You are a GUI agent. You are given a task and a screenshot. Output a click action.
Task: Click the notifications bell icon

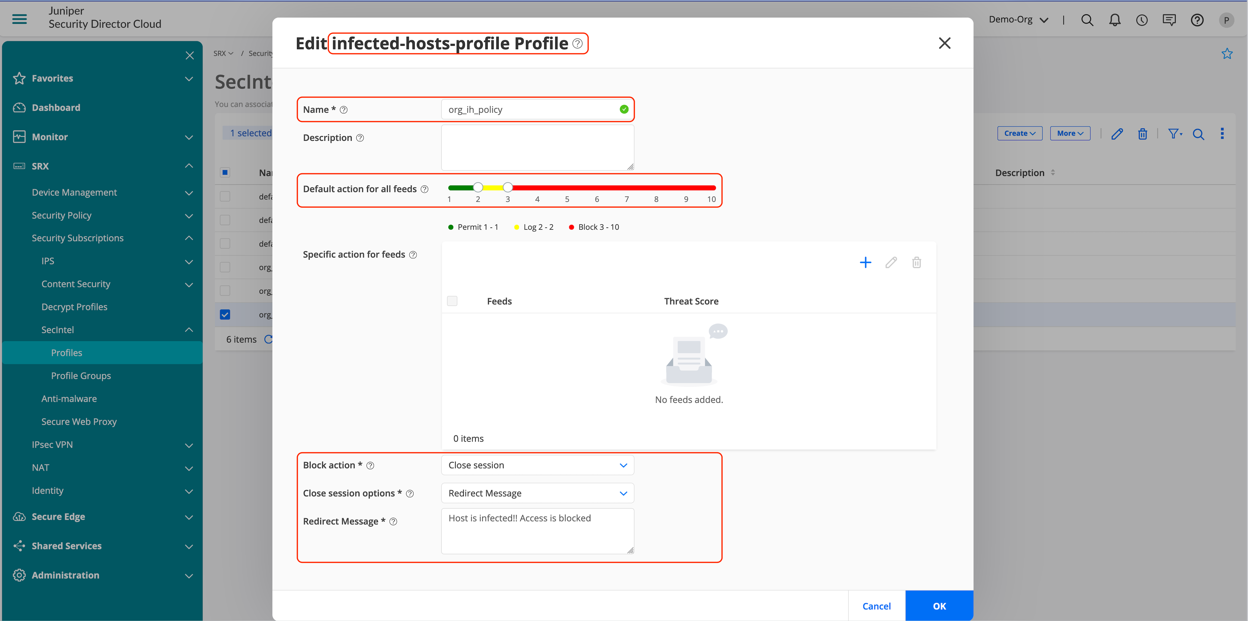[1115, 20]
